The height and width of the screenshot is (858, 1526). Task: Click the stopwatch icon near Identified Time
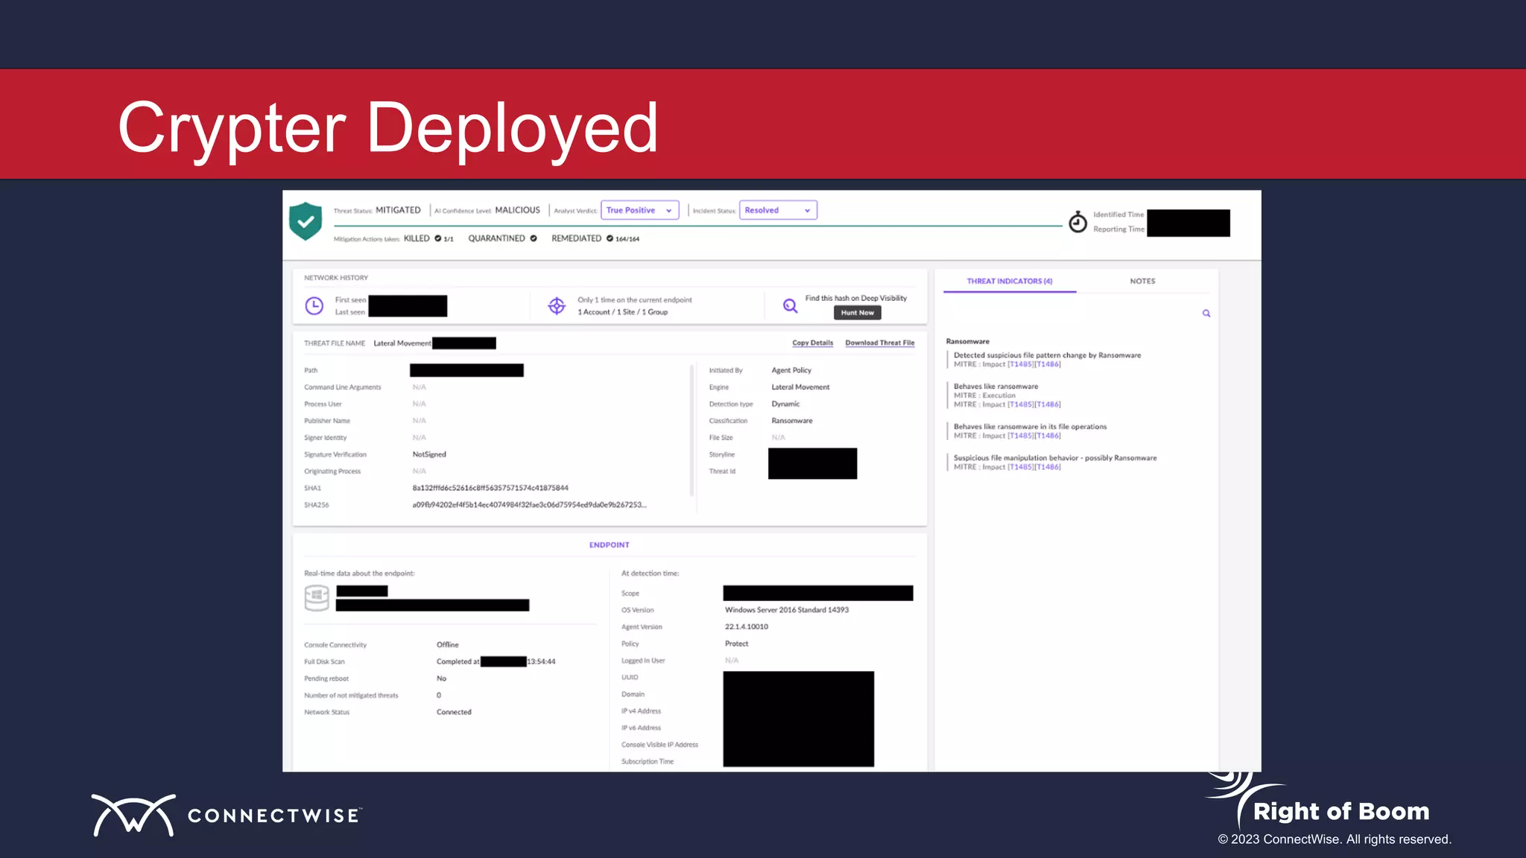(x=1077, y=222)
